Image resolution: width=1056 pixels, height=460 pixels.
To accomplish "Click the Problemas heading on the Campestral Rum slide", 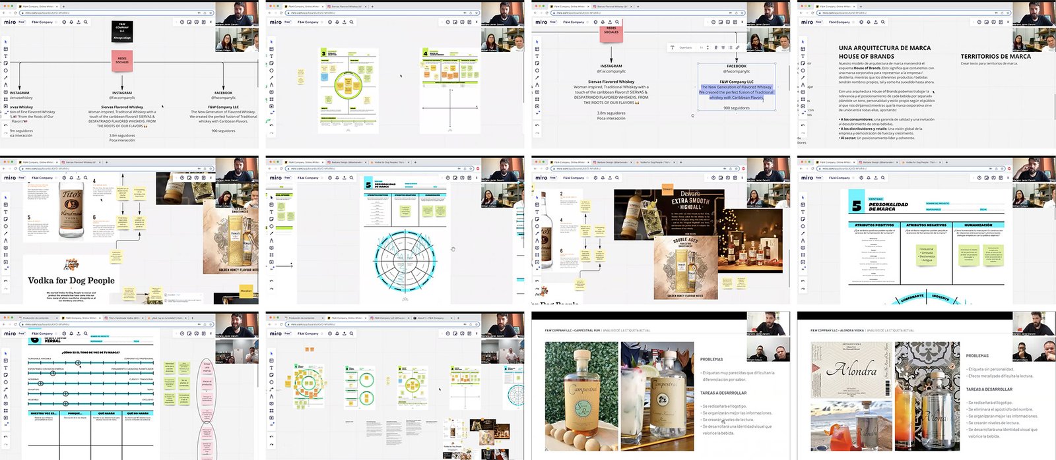I will click(x=711, y=359).
